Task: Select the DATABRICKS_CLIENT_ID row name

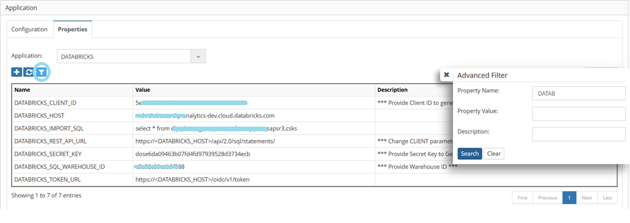Action: (45, 103)
